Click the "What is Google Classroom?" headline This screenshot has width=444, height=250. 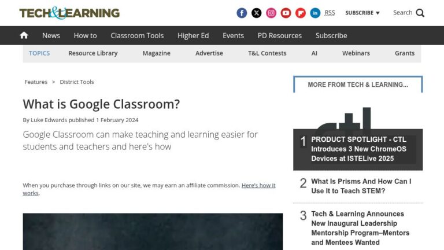101,104
